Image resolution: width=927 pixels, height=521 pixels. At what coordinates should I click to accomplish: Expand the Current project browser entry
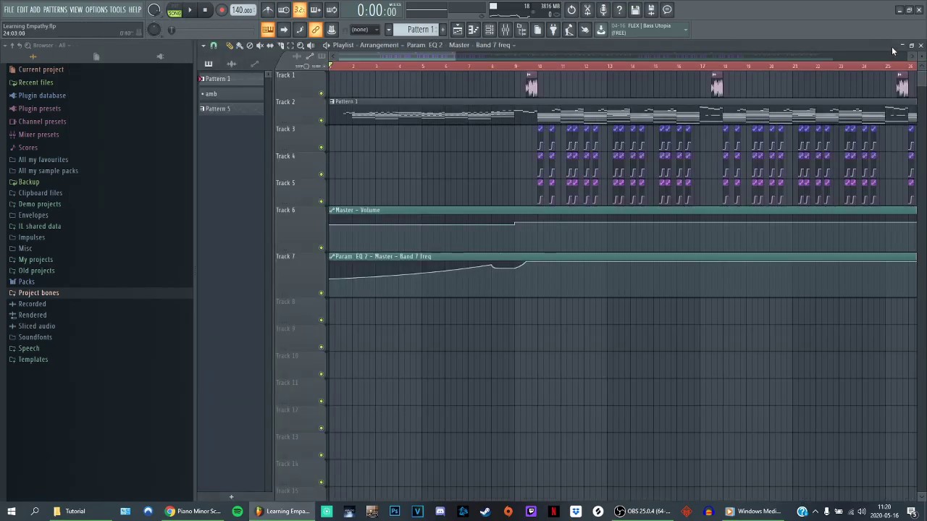click(41, 69)
